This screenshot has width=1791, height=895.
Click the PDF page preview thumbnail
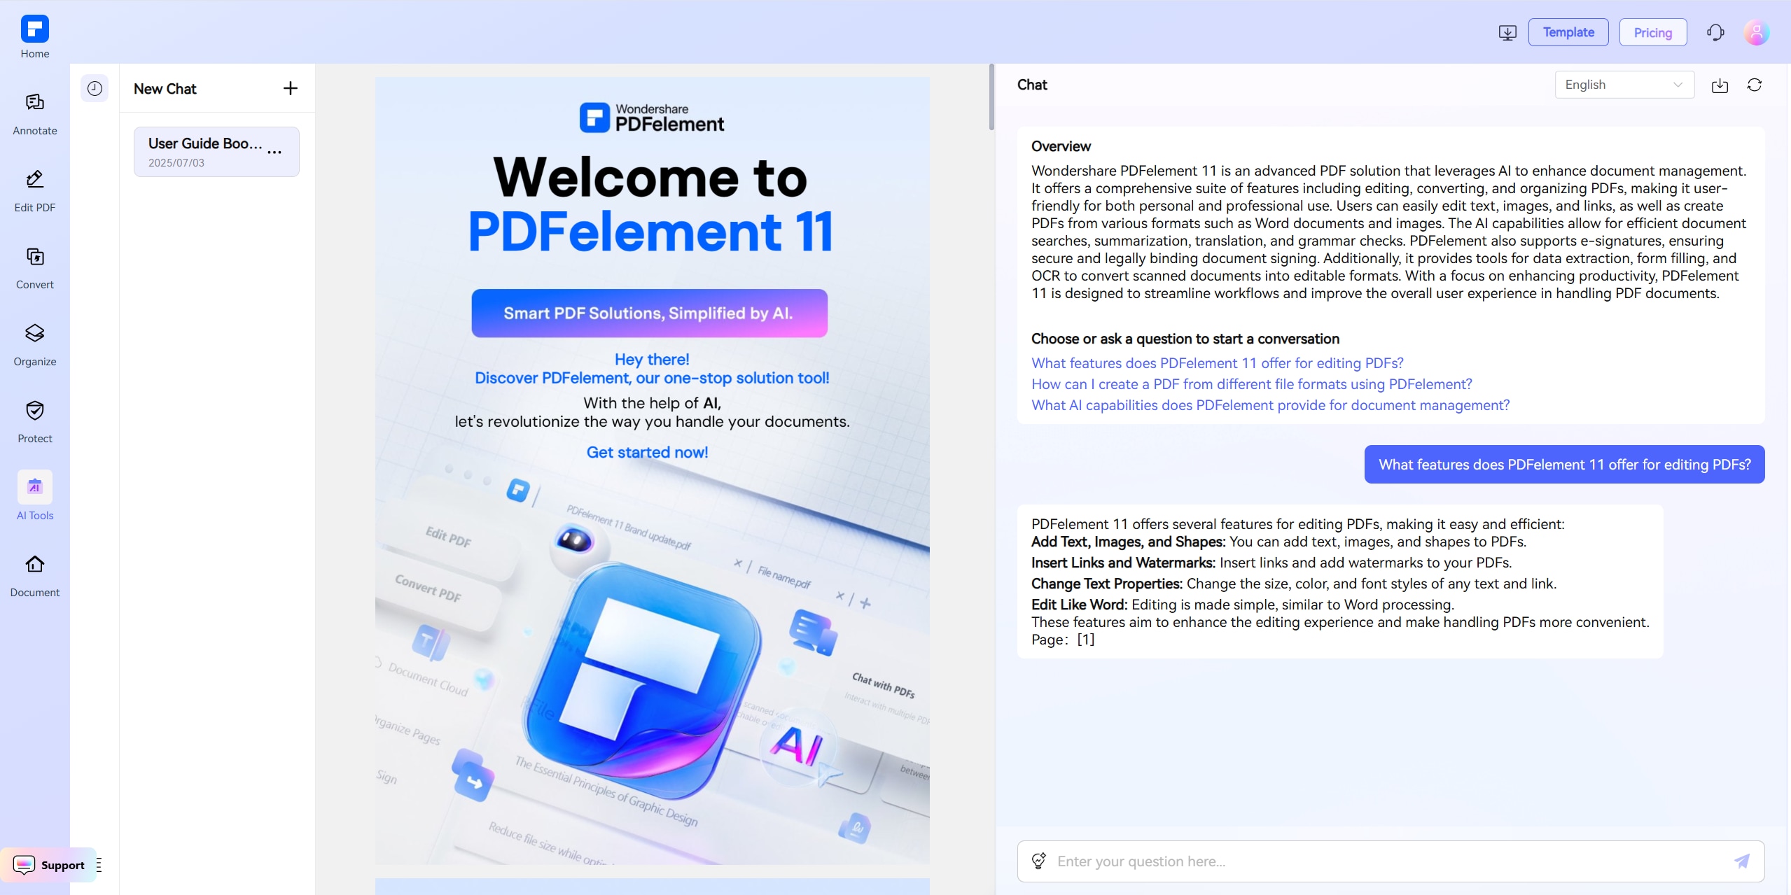coord(652,470)
